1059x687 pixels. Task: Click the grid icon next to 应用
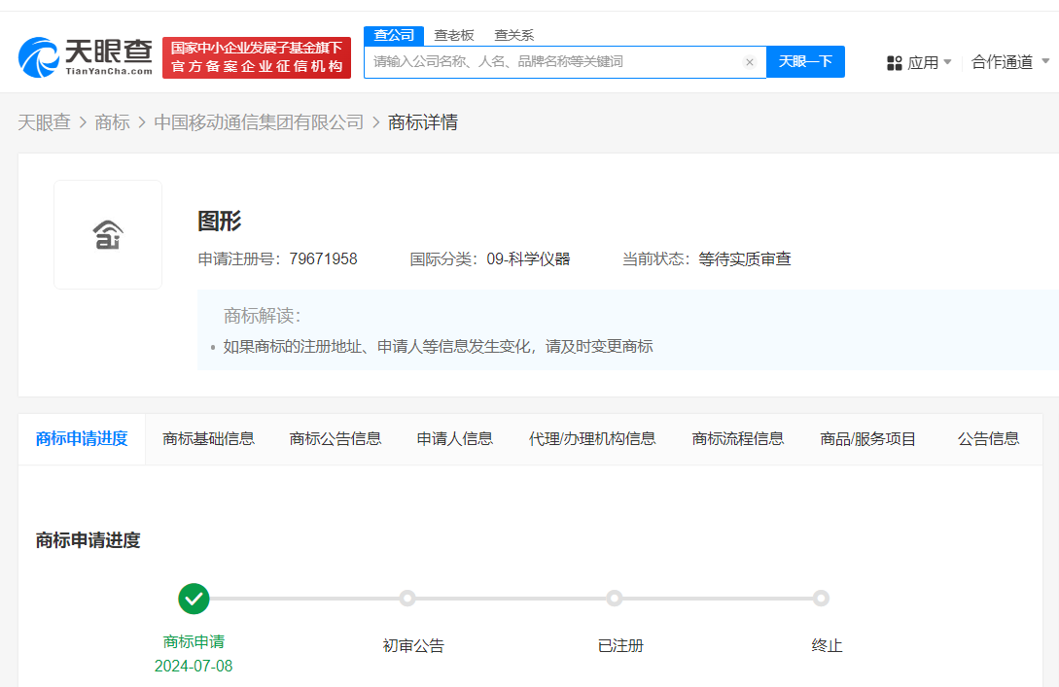[894, 61]
